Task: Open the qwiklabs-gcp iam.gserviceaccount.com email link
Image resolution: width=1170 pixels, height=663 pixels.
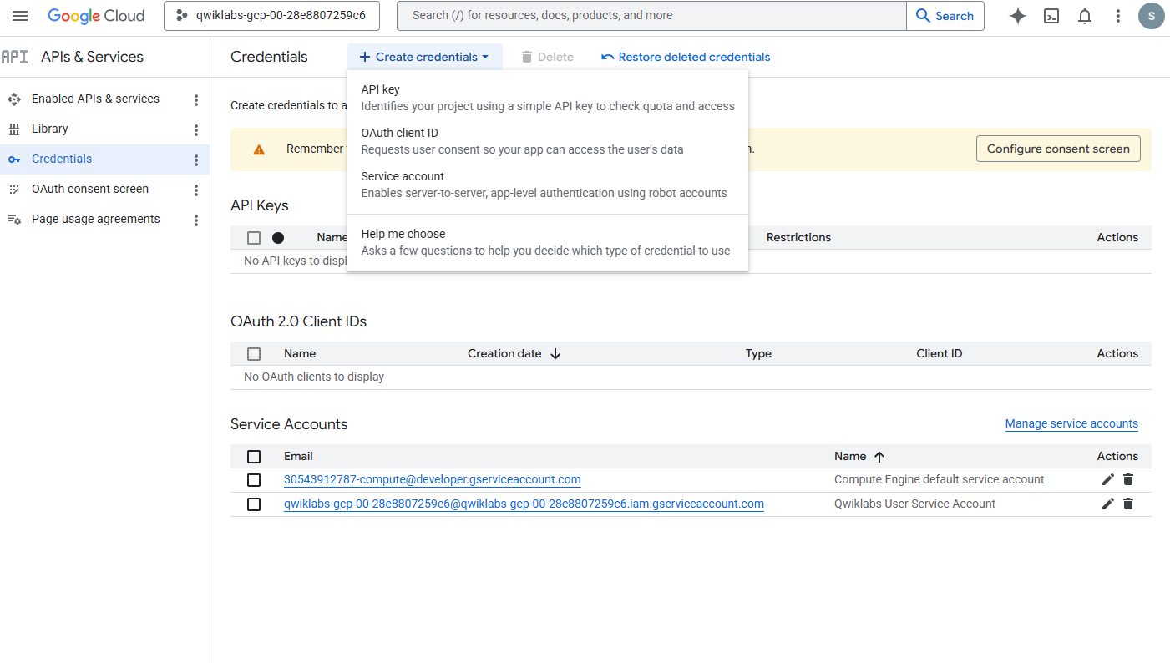Action: pos(524,504)
